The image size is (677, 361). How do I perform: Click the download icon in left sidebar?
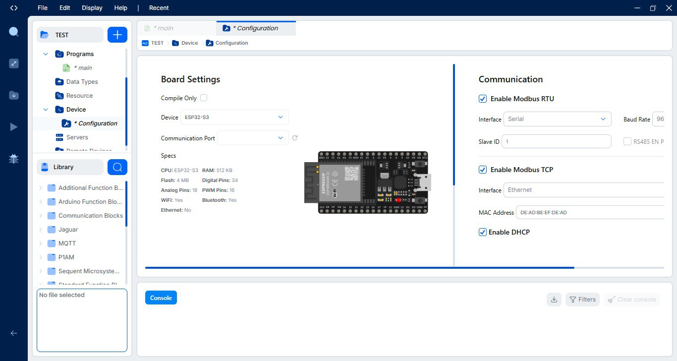[x=14, y=95]
